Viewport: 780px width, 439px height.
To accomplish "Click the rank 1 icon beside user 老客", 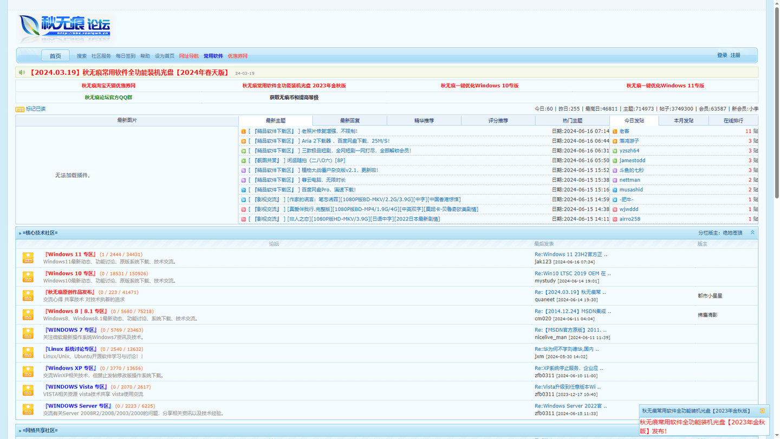I will [615, 132].
